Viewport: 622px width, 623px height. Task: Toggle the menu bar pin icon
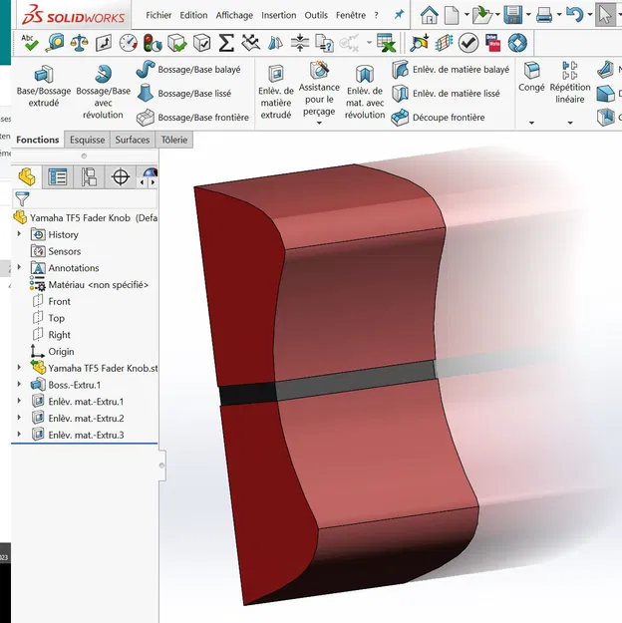(x=399, y=15)
